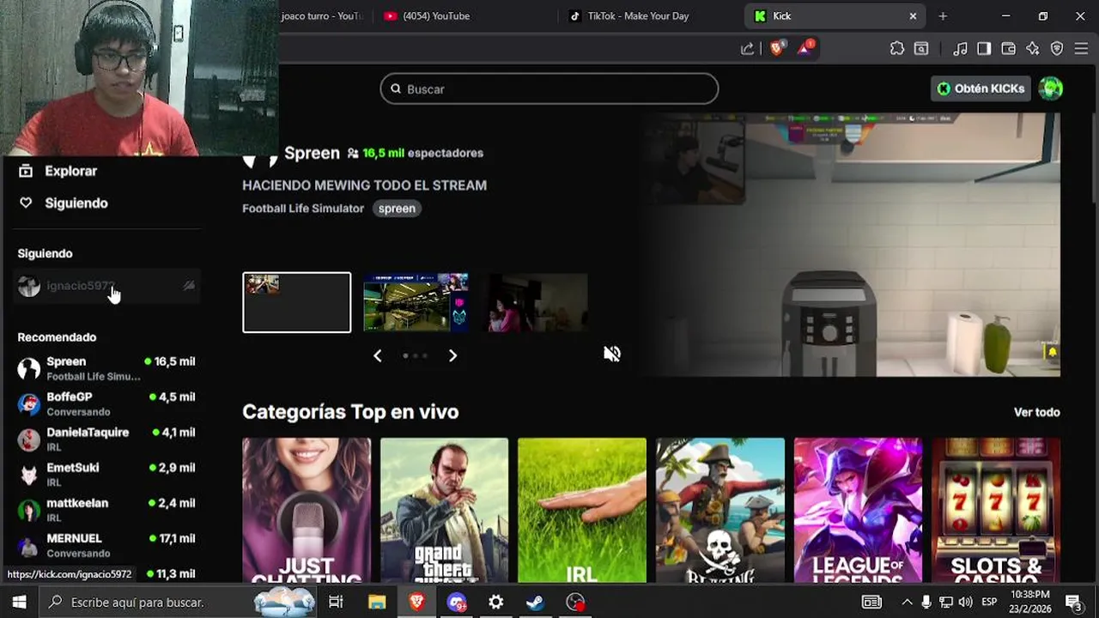
Task: Go to previous featured stream arrow
Action: (378, 355)
